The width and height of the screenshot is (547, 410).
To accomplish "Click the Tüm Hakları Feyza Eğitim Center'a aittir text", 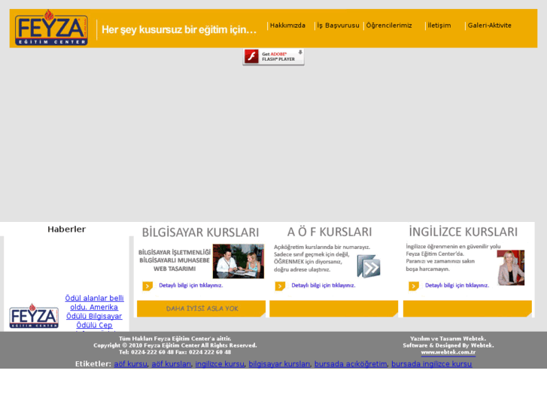I will coord(175,339).
